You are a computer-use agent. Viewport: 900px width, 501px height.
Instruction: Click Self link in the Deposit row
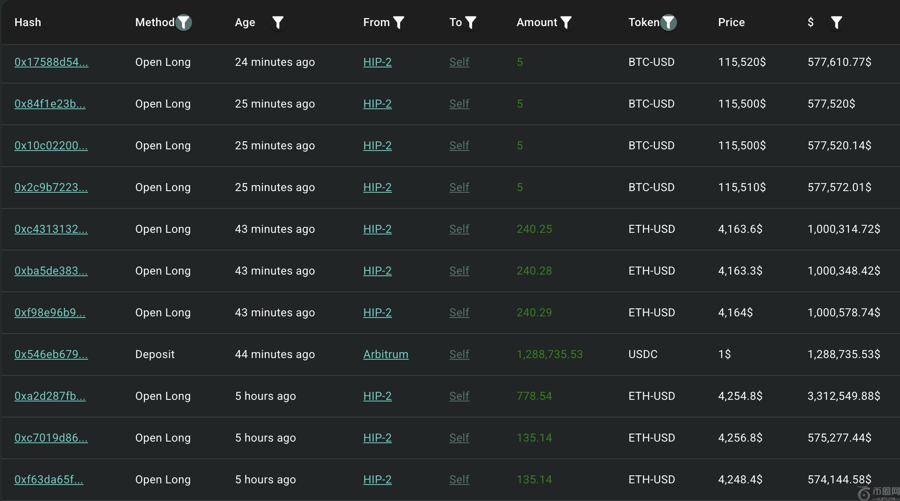click(459, 354)
